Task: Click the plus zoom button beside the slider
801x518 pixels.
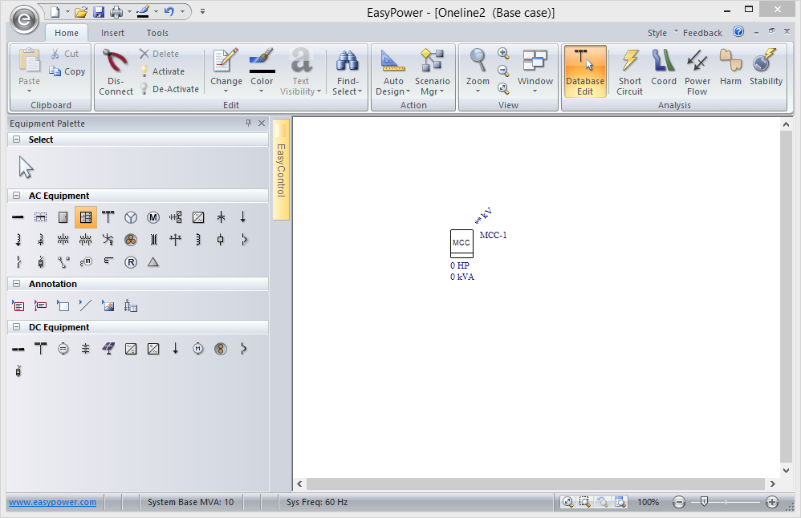Action: tap(772, 502)
